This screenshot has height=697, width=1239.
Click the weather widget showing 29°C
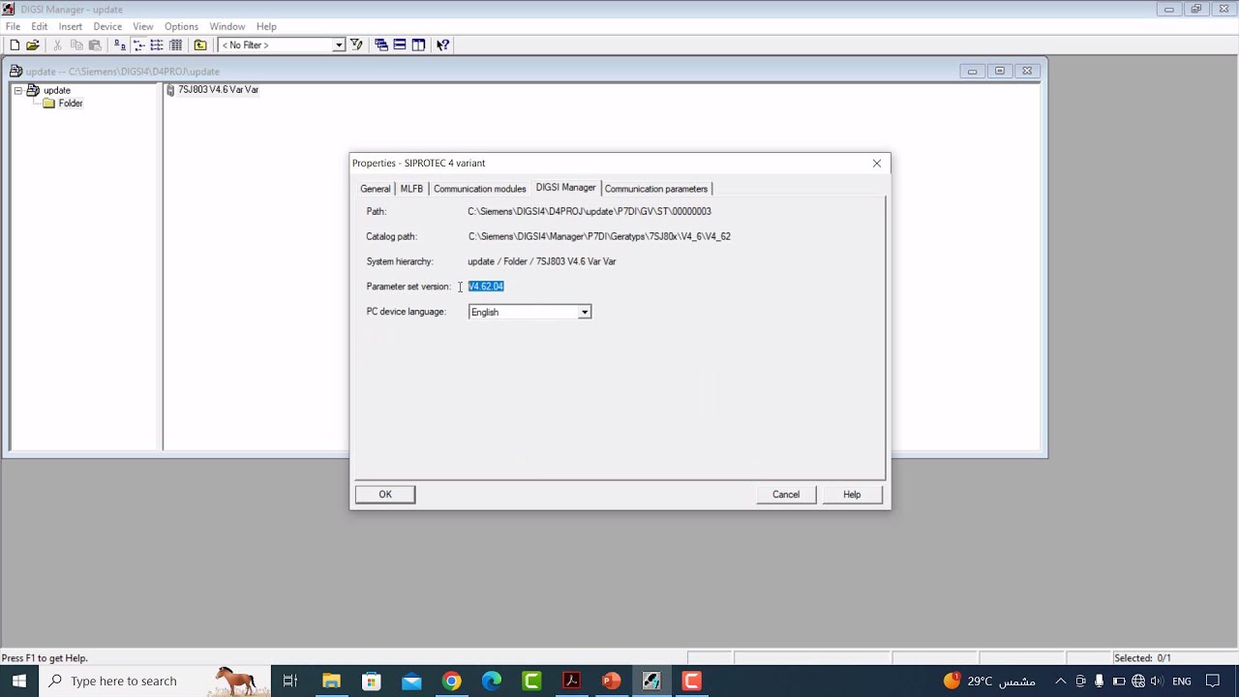990,682
